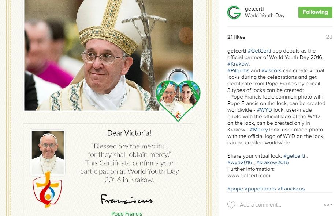Open the three-dot more options menu

click(x=328, y=205)
